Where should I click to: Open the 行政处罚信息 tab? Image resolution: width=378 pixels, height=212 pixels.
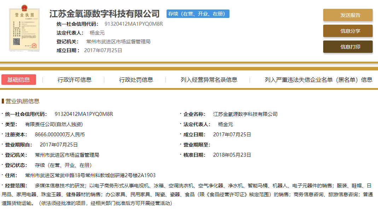136,80
